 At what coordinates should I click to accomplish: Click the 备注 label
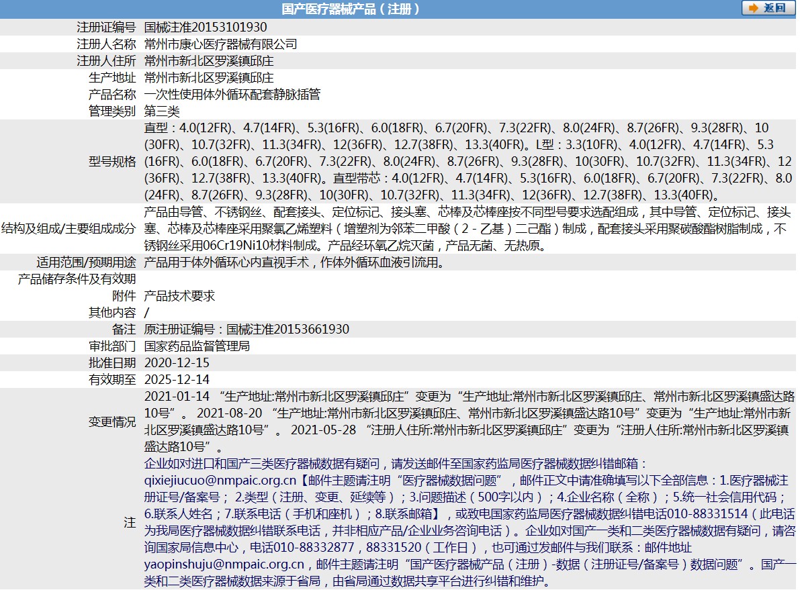pos(124,329)
